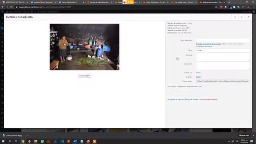Click the Título field containing slider-11

(x=223, y=50)
